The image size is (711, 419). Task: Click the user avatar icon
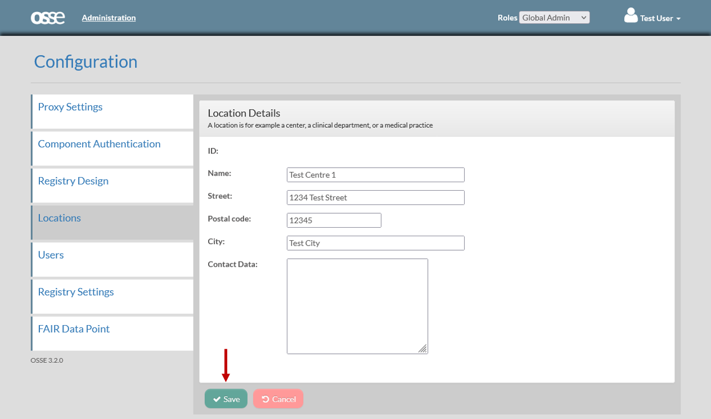(631, 16)
